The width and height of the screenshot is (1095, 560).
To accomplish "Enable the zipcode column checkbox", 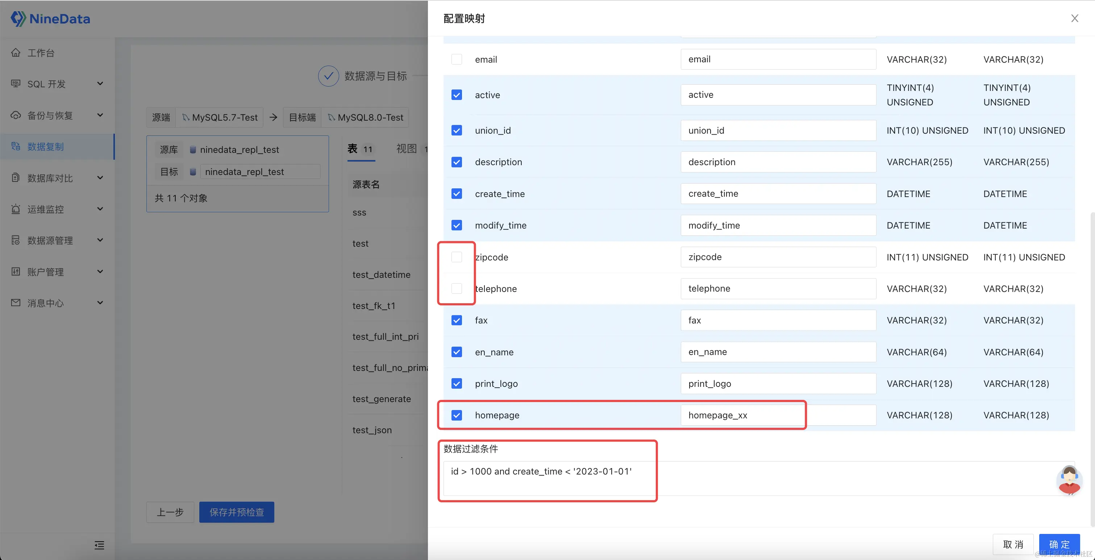I will pos(457,257).
